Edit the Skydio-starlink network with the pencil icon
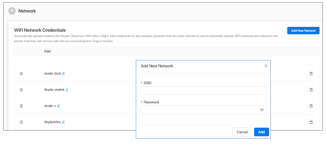This screenshot has height=145, width=326. pos(67,90)
